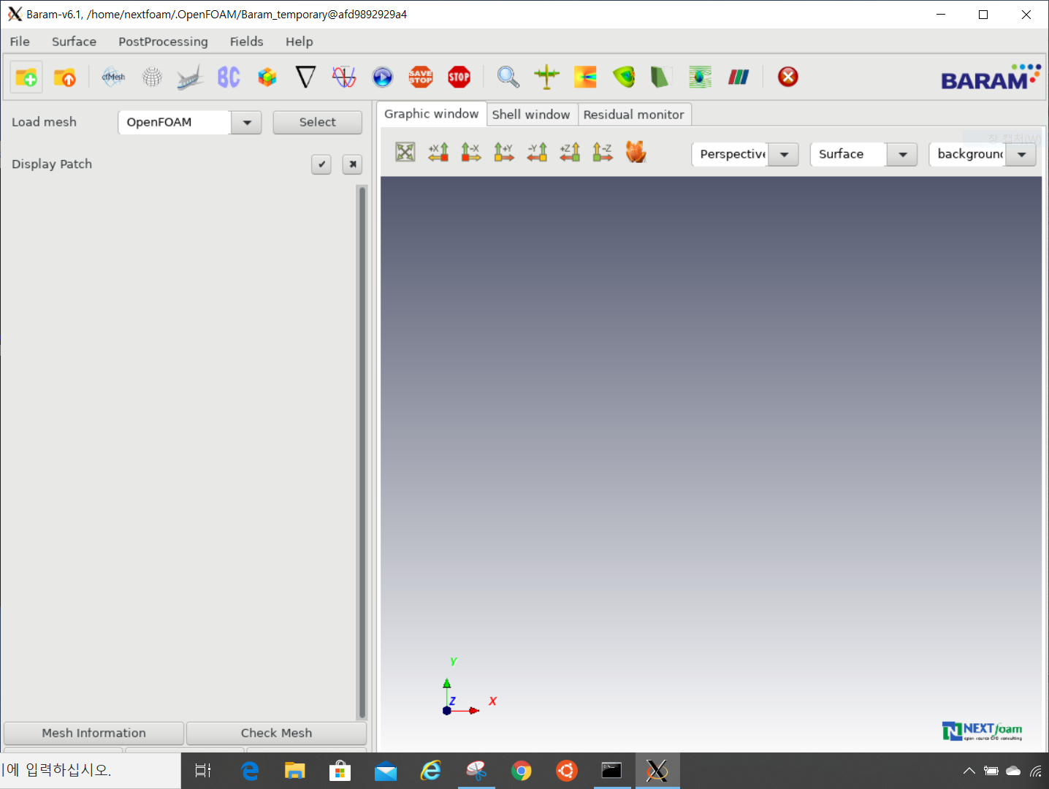Screen dimensions: 1049x789
Task: Open the mesh type dropdown showing OpenFOAM
Action: tap(246, 122)
